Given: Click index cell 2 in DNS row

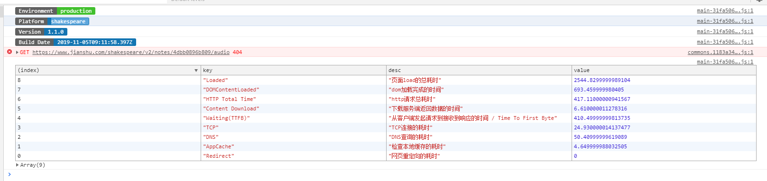Looking at the screenshot, I should [108, 137].
